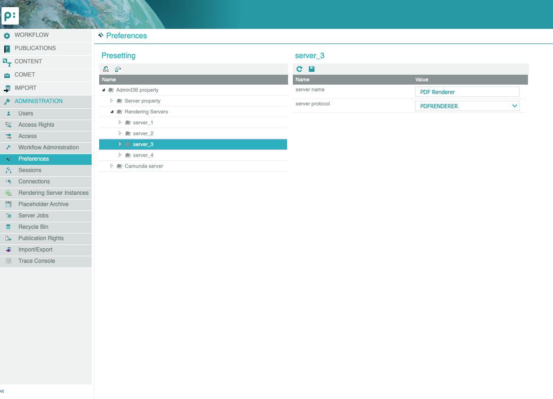Click the save disk icon for server_3
This screenshot has width=553, height=399.
312,69
